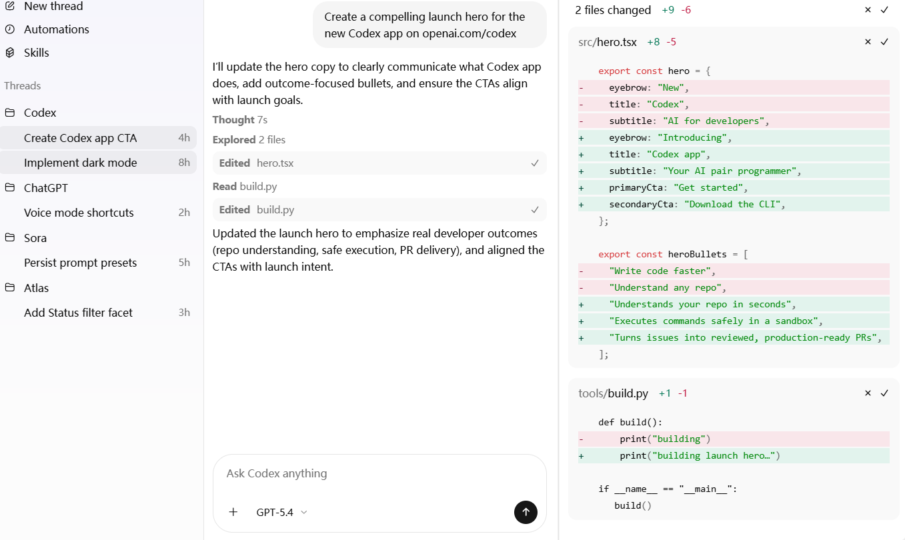Open the 'Add Status filter facet' thread
The width and height of the screenshot is (905, 540).
tap(99, 313)
